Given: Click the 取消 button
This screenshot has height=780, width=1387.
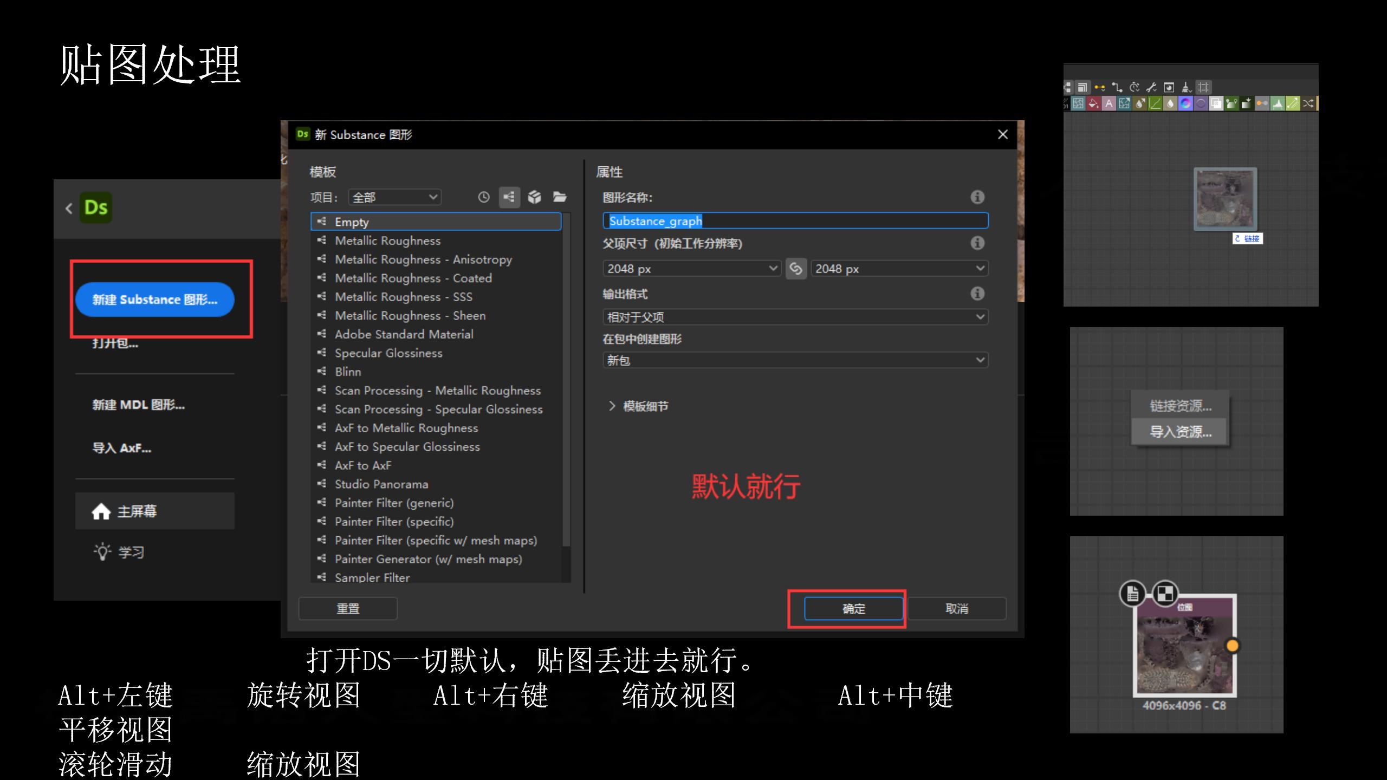Looking at the screenshot, I should (x=957, y=609).
